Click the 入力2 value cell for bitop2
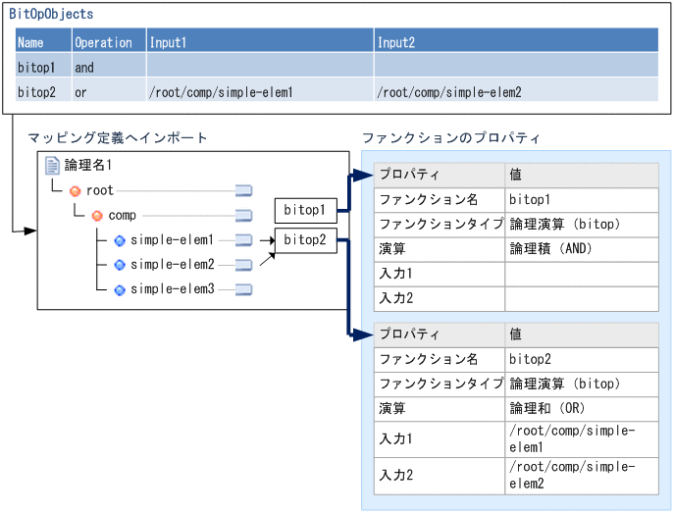674x513 pixels. [582, 475]
